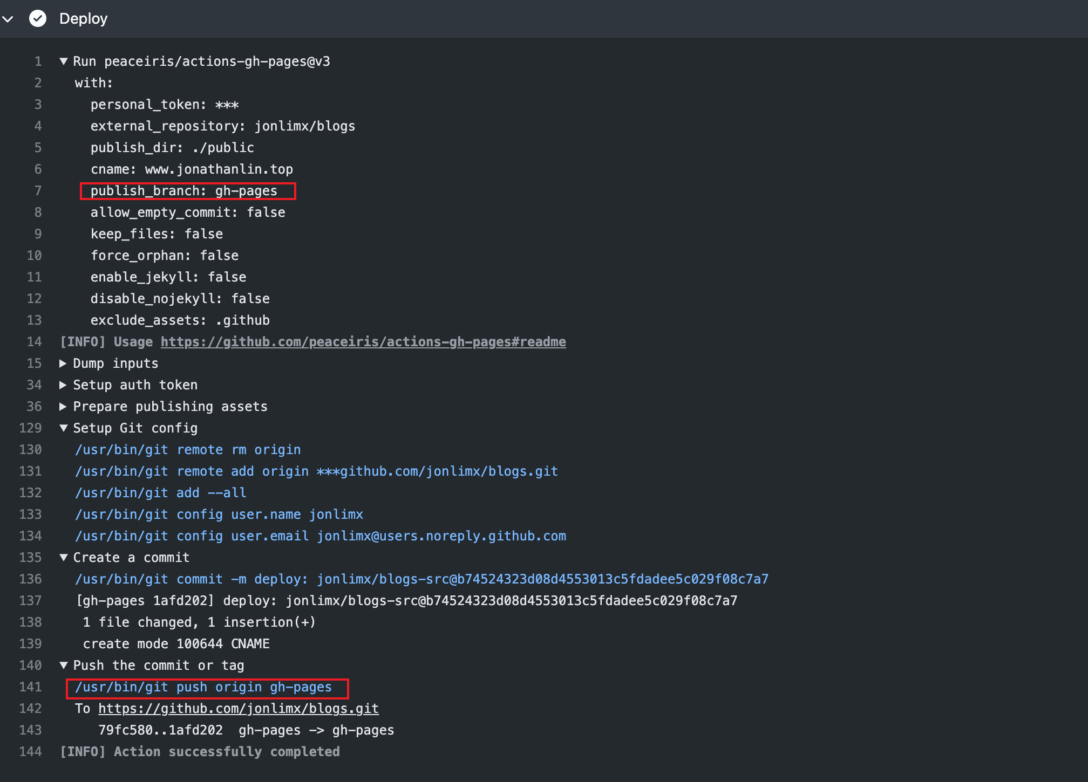Click 'enable_jekyll: false' line
1088x782 pixels.
pos(168,277)
